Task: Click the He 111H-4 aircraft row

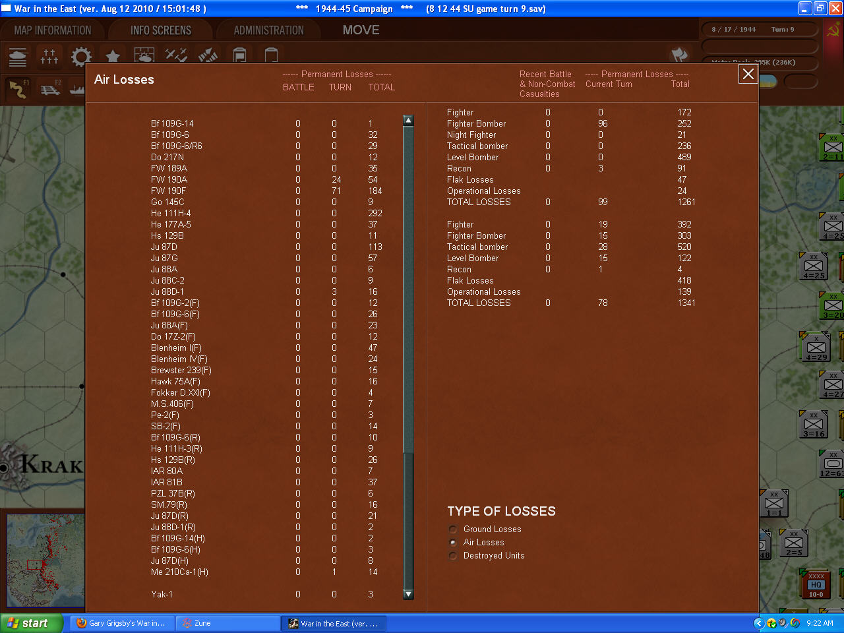Action: pos(266,213)
